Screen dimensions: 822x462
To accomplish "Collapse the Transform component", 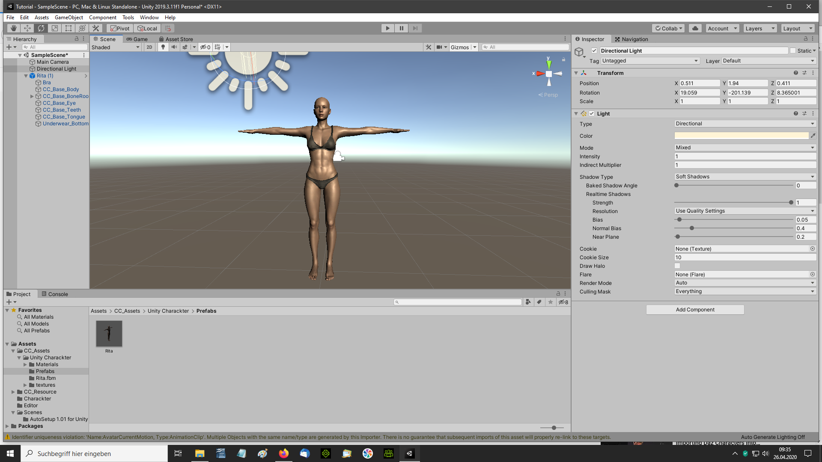I will [576, 73].
